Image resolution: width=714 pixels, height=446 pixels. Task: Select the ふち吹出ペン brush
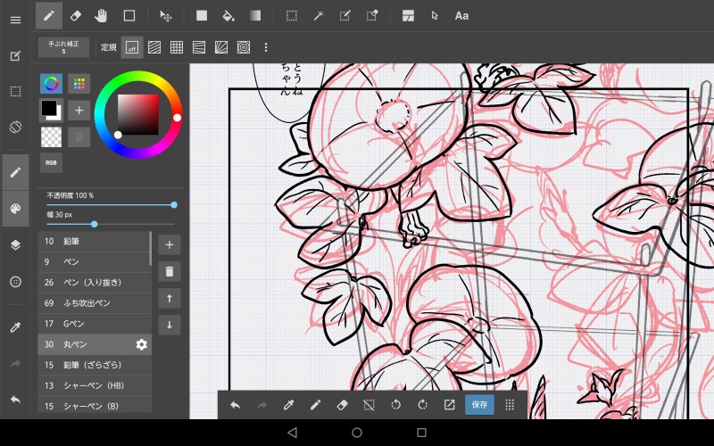coord(95,303)
